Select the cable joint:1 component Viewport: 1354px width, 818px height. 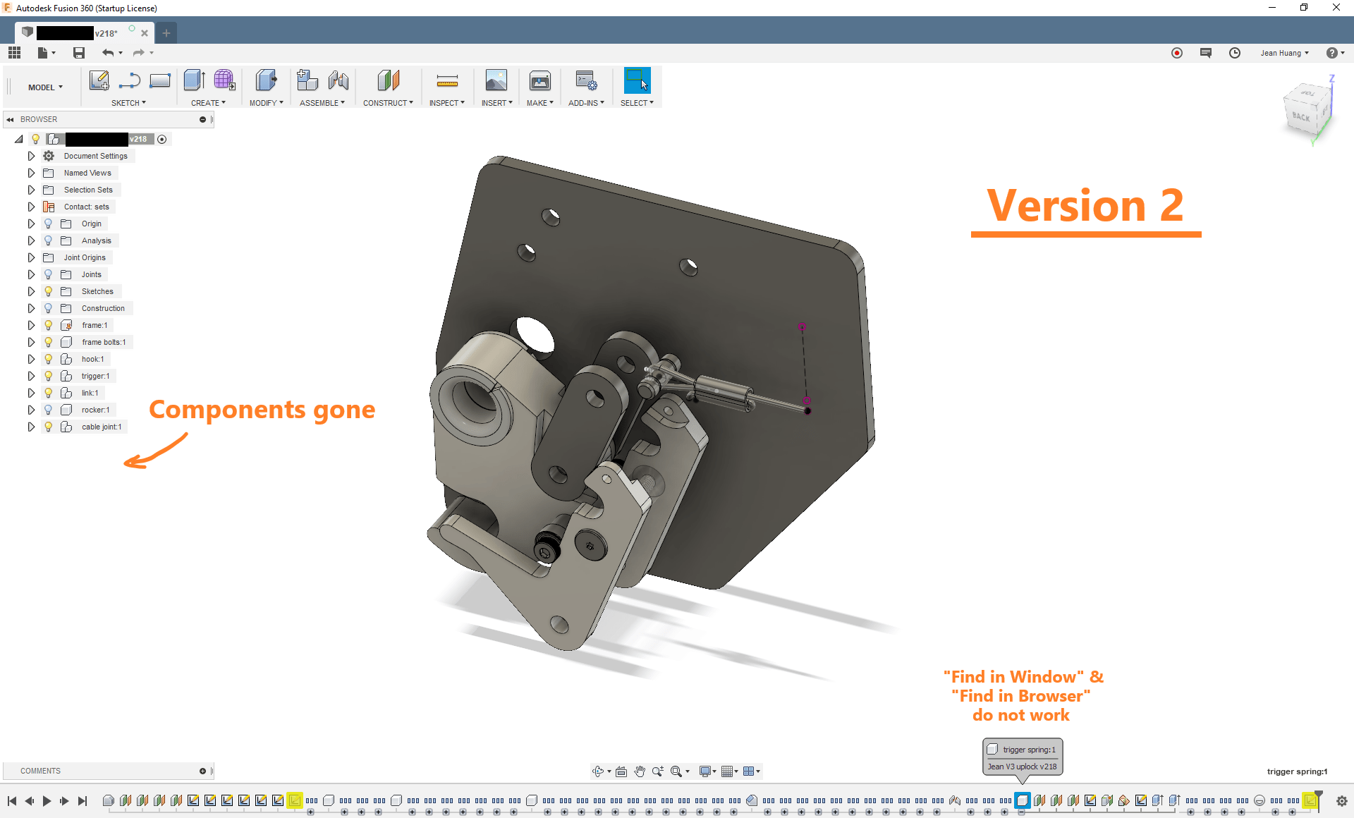coord(101,427)
